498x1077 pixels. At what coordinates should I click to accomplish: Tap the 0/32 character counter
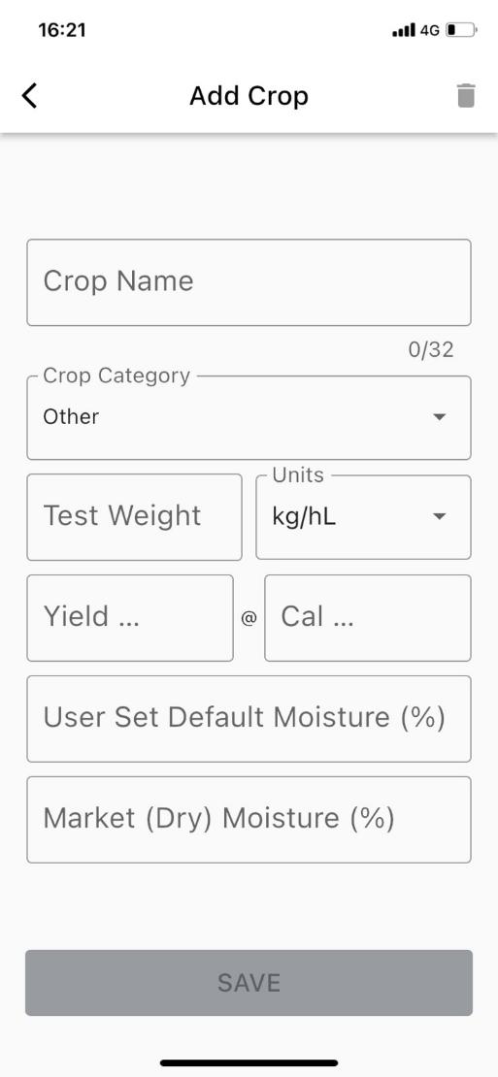(431, 349)
